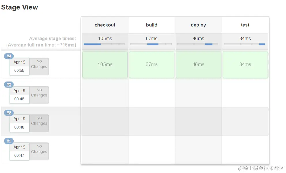
Task: Open build #2 badge
Action: coord(9,113)
